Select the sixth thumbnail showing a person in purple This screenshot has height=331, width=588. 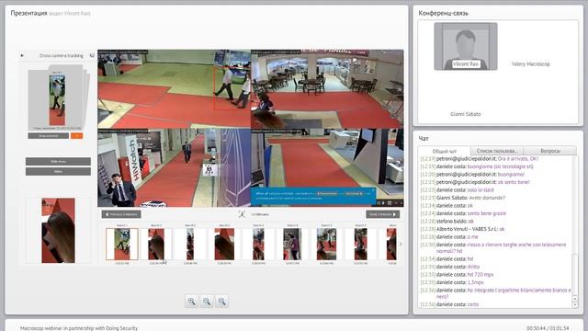(292, 244)
